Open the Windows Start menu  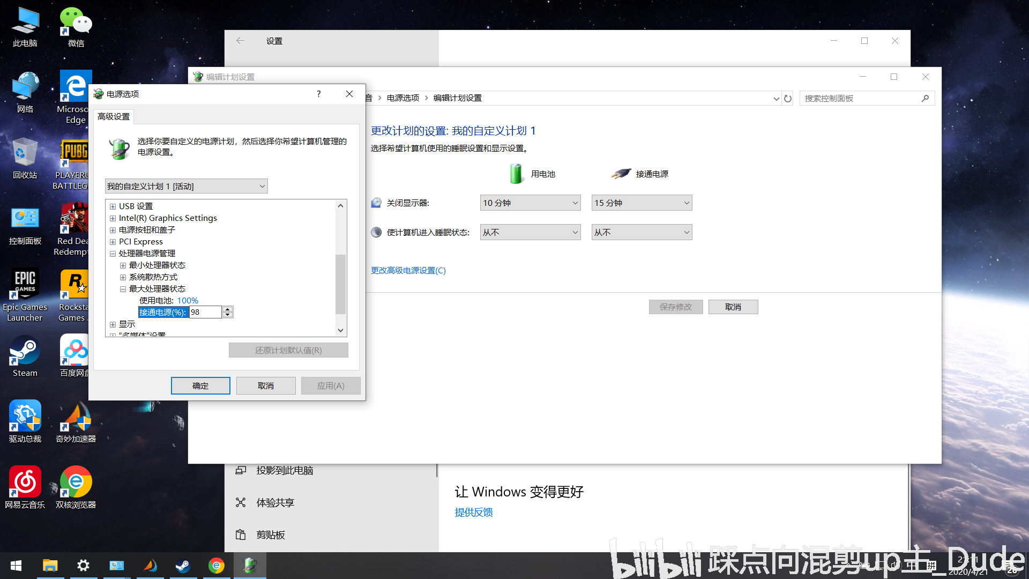(x=16, y=566)
